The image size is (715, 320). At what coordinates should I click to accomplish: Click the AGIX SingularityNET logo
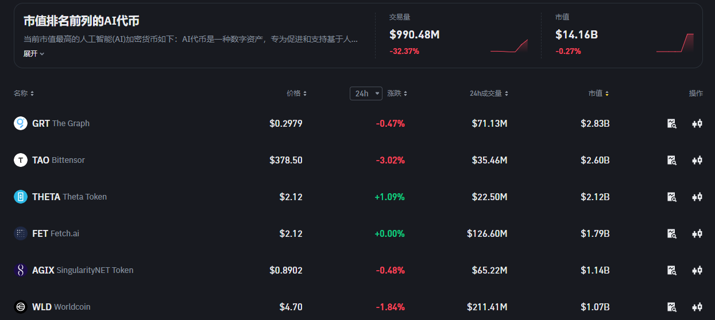pos(21,270)
